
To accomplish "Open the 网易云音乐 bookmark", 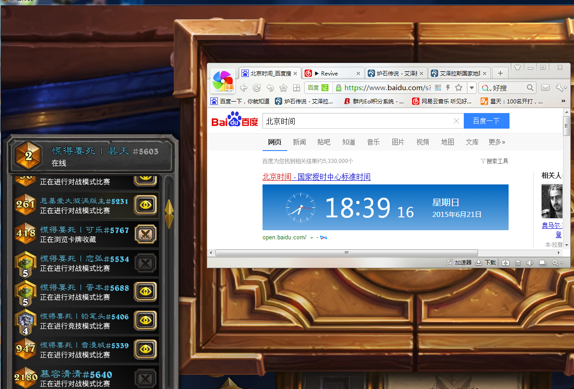I will (x=442, y=101).
